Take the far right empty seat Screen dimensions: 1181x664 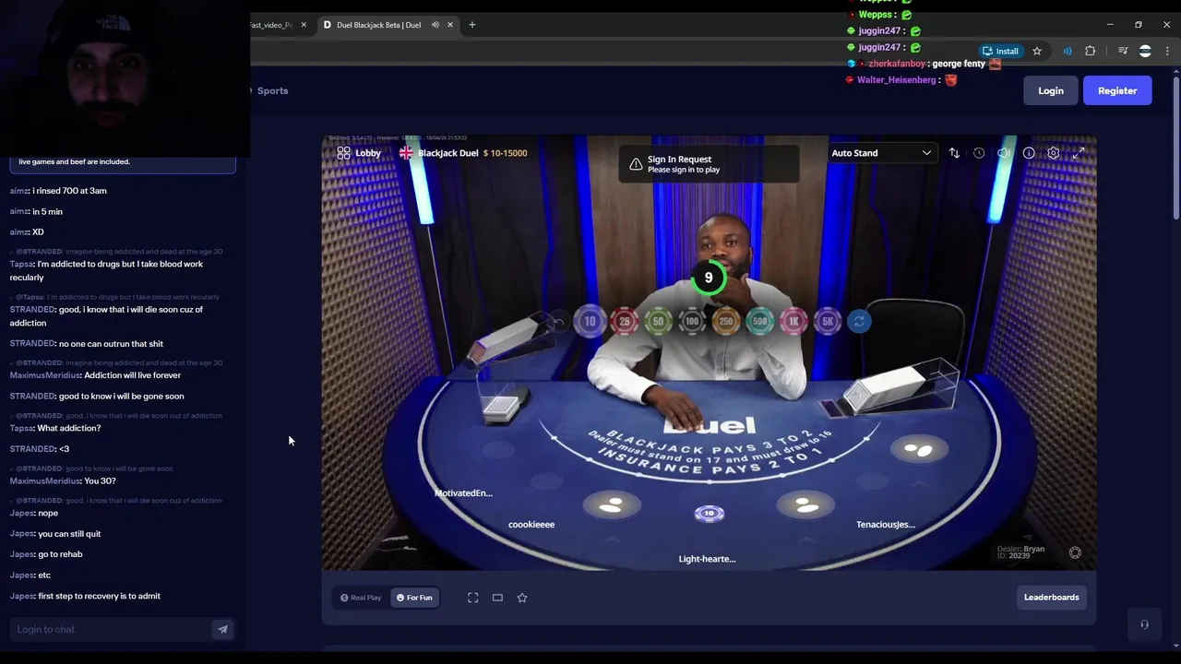[x=919, y=449]
